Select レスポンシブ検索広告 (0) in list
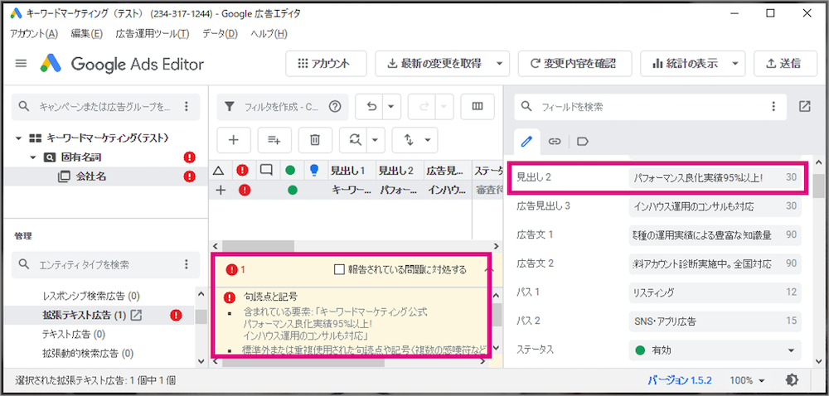This screenshot has height=396, width=829. (91, 296)
